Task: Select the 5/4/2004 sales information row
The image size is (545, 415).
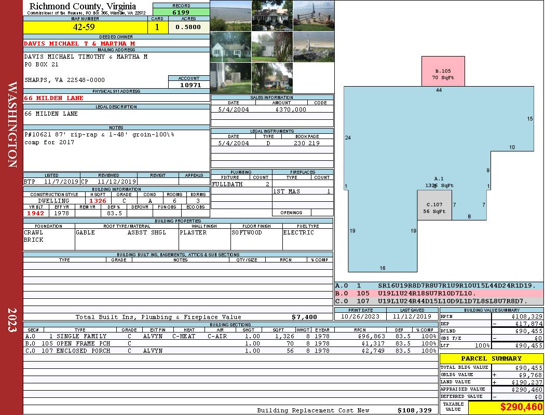Action: tap(271, 109)
